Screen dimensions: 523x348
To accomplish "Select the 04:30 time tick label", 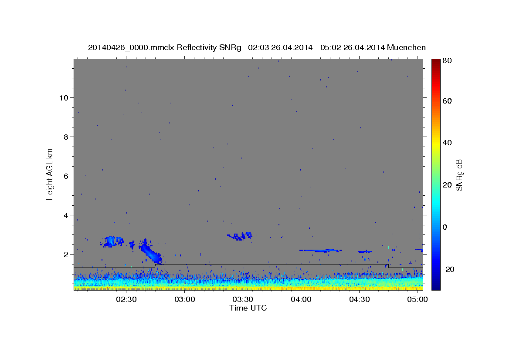I will [360, 300].
